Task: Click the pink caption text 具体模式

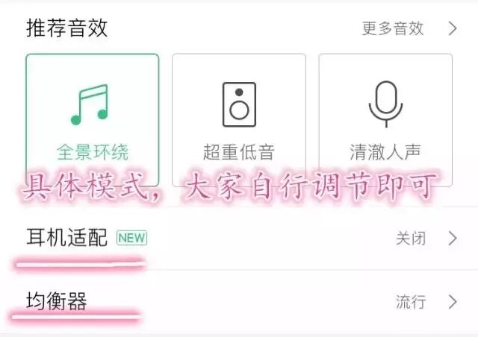Action: [x=84, y=186]
